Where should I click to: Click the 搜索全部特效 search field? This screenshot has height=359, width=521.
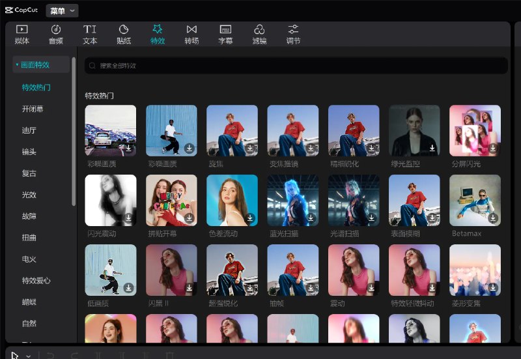(x=296, y=66)
